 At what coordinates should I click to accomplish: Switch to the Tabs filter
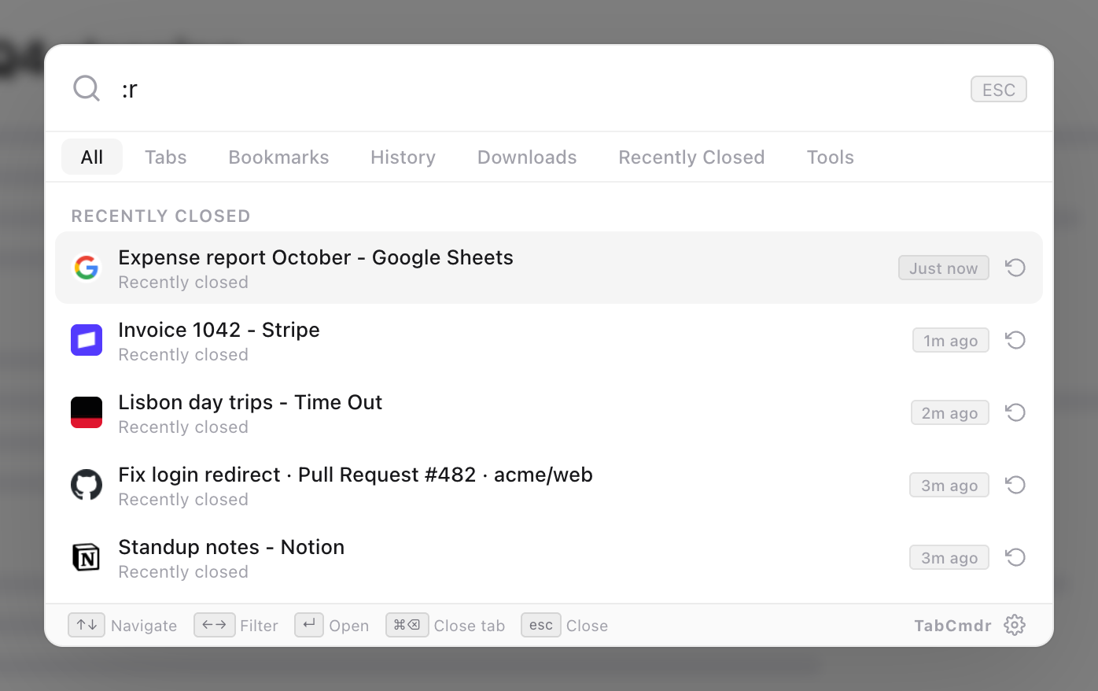[x=166, y=157]
